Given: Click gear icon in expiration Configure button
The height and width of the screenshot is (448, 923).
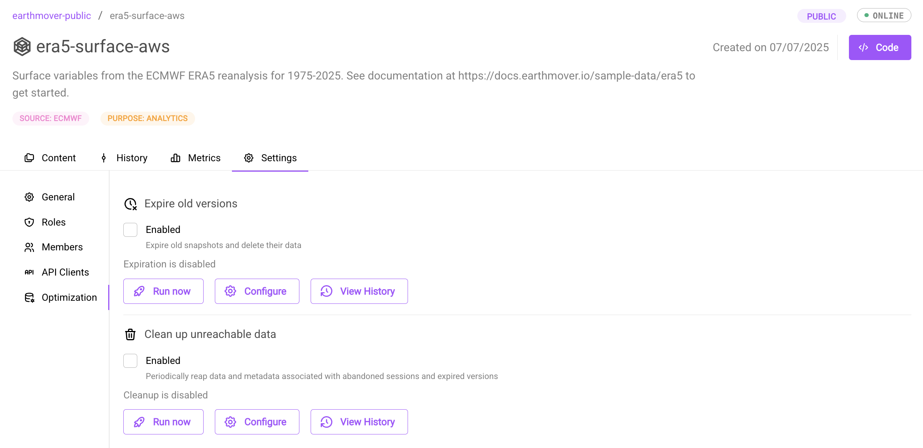Looking at the screenshot, I should pyautogui.click(x=230, y=291).
